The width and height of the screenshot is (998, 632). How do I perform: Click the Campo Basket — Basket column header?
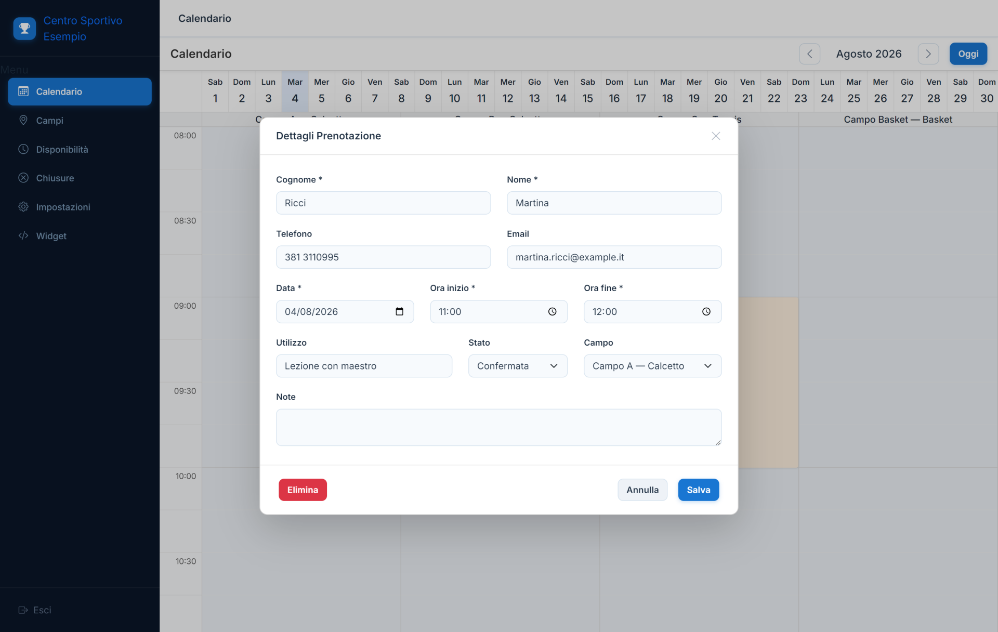click(x=898, y=120)
